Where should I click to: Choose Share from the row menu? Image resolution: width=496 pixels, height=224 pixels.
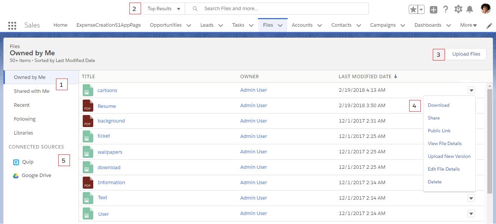(434, 118)
